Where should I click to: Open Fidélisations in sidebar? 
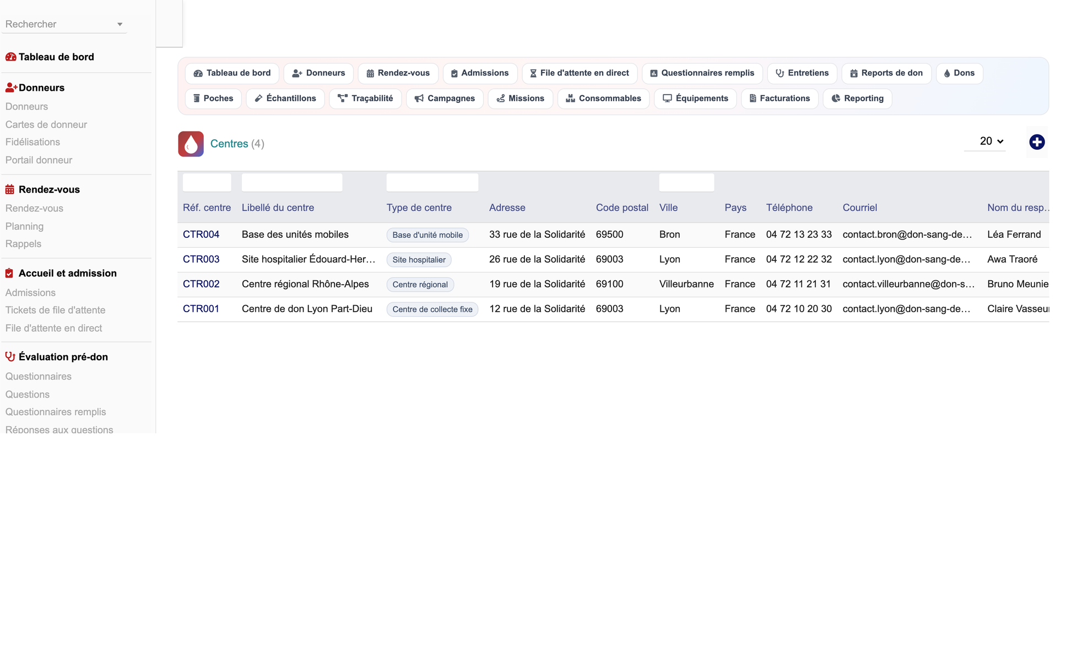pyautogui.click(x=33, y=142)
